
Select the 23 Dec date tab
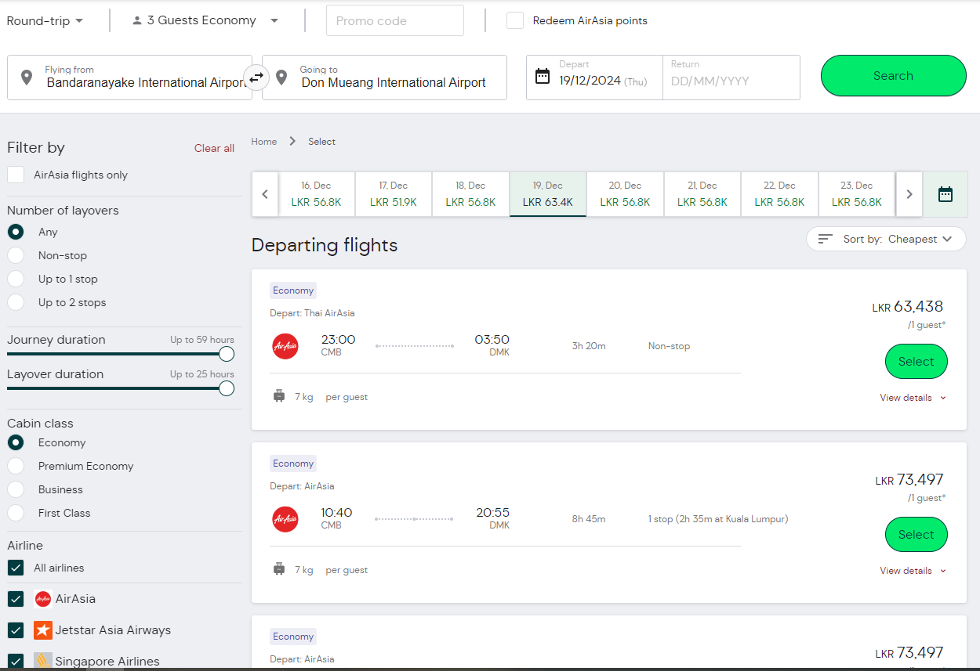point(856,194)
